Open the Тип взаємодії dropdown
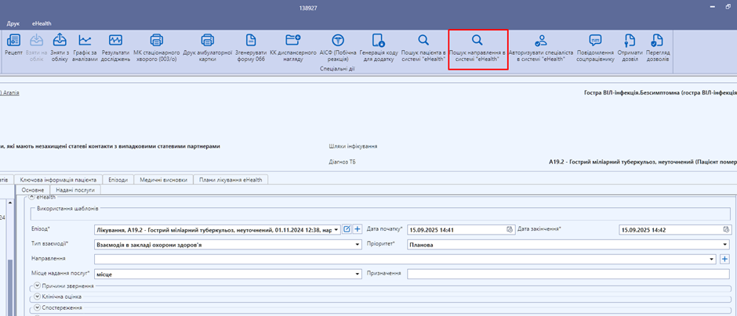737x316 pixels. (x=358, y=244)
